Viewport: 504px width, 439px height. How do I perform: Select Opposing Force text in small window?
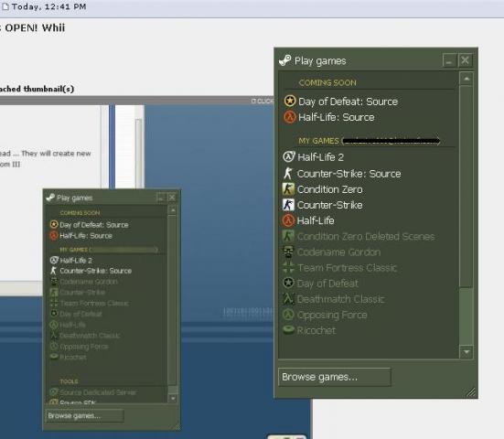tap(84, 347)
